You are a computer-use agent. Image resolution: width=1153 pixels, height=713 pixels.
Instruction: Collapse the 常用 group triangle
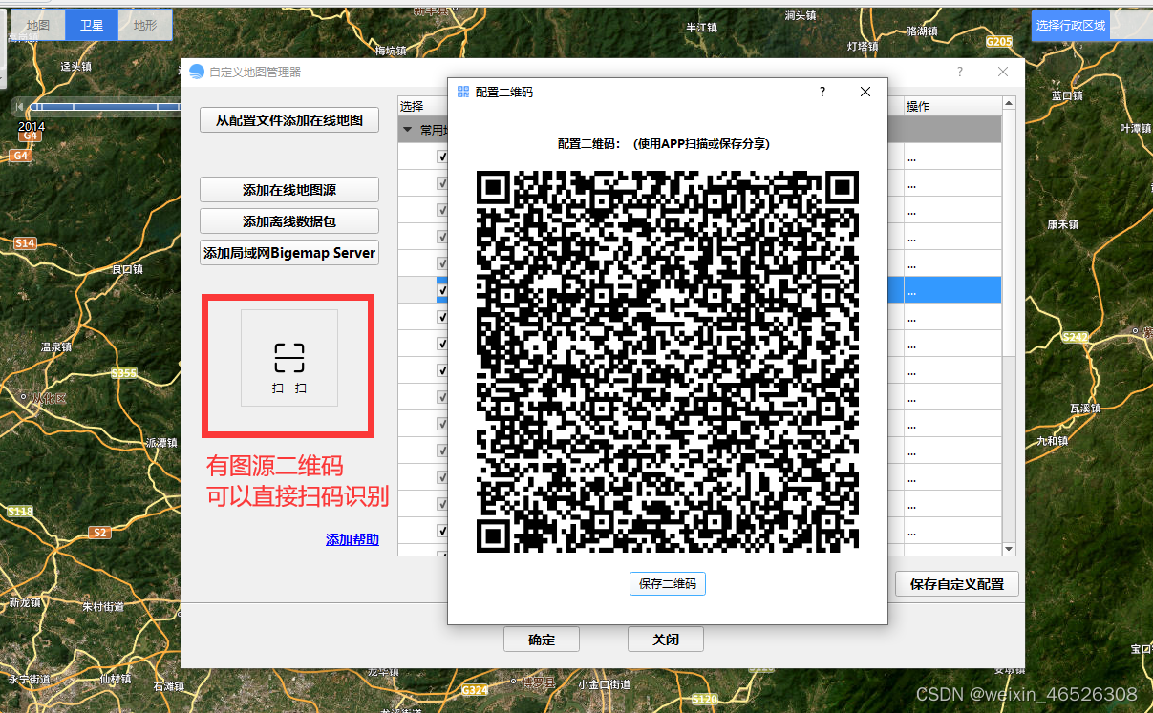tap(408, 130)
